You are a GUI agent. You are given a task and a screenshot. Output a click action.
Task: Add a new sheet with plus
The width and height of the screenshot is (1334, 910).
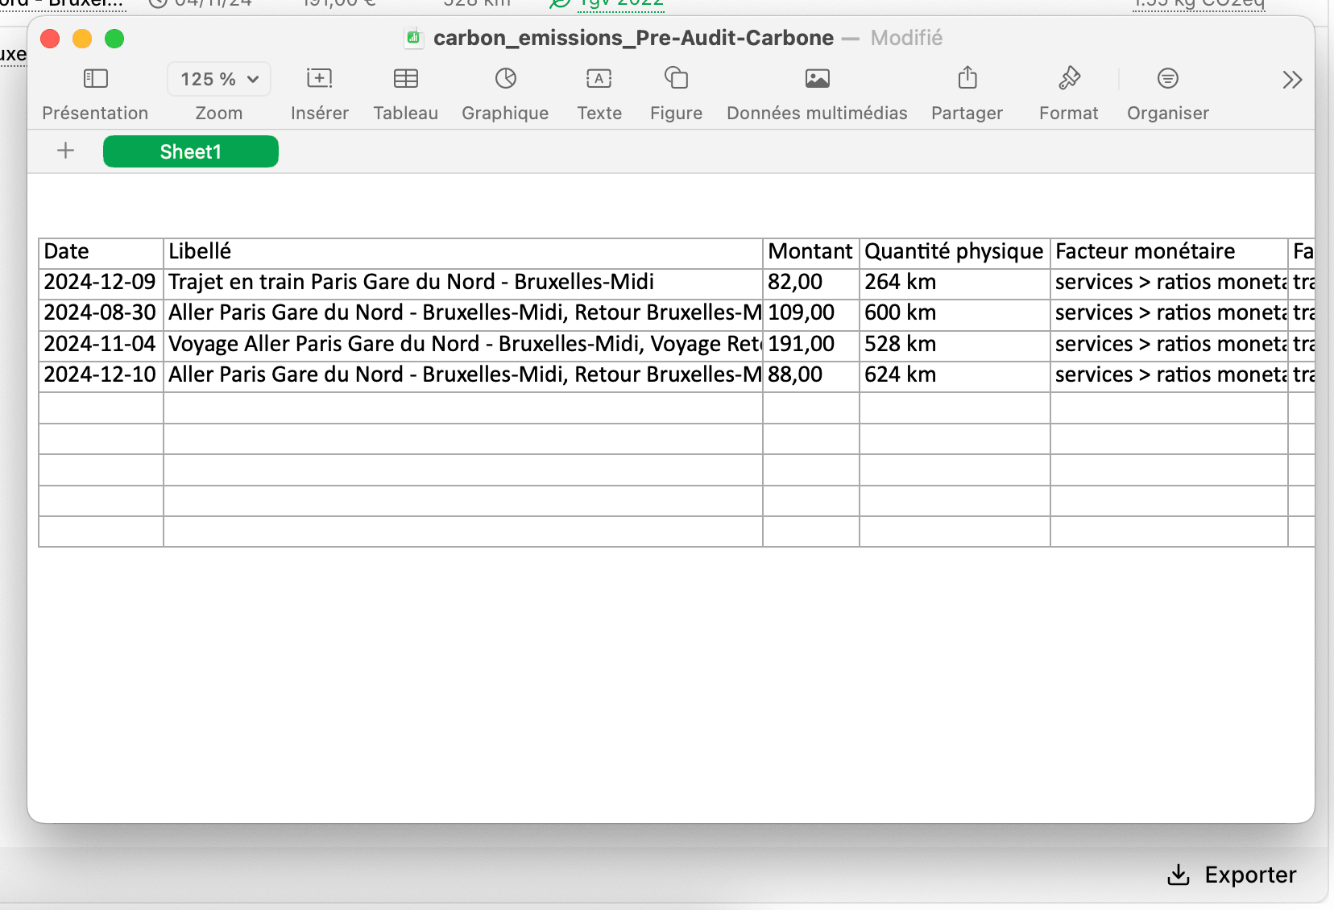click(x=66, y=151)
